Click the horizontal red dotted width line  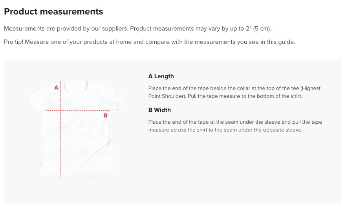pos(78,110)
